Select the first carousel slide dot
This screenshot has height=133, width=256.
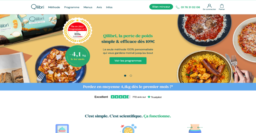(125, 75)
